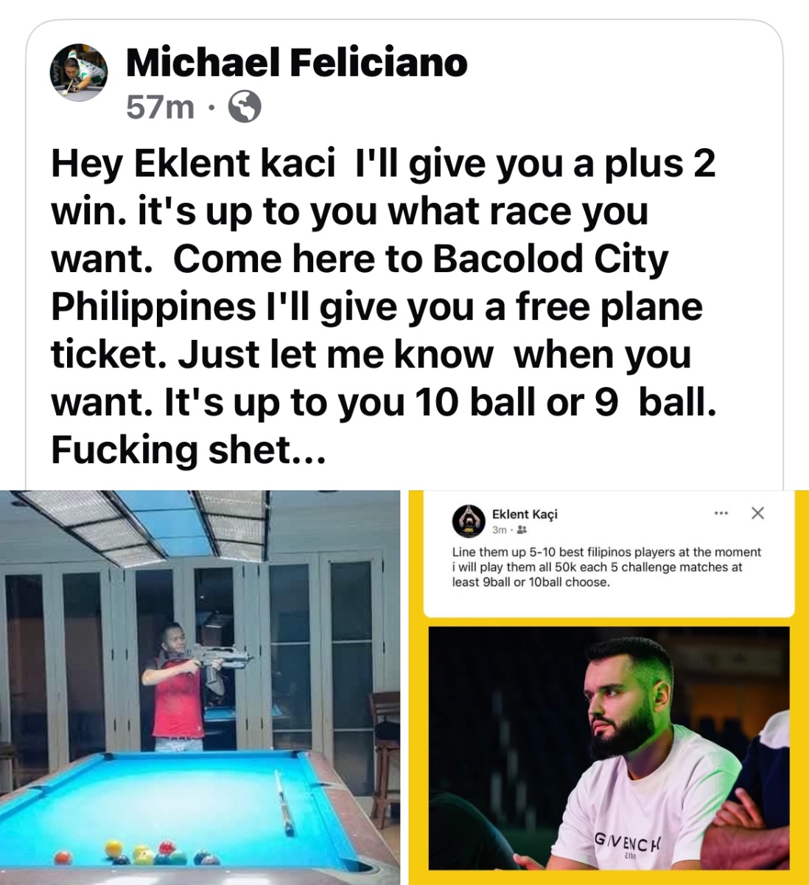Click the 3m timestamp on the embedded post

[499, 530]
